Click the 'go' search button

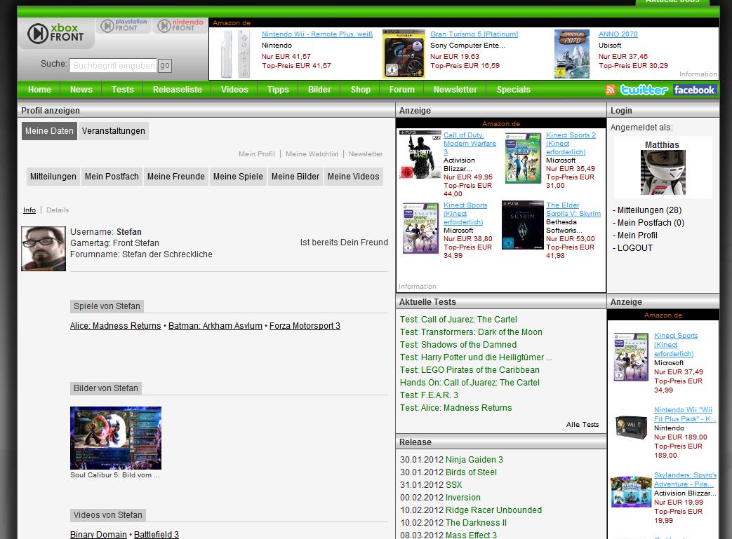click(164, 66)
